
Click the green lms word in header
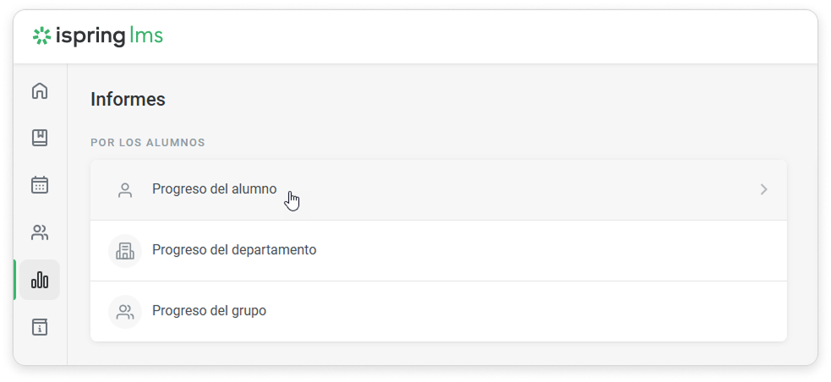point(145,35)
